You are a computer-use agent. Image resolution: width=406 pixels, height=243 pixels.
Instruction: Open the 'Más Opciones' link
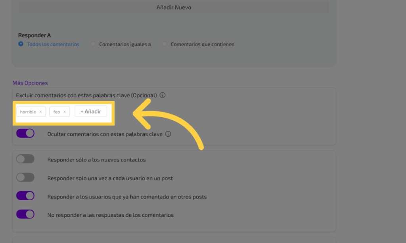click(30, 83)
